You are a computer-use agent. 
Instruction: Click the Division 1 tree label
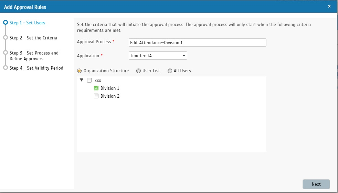pos(110,88)
